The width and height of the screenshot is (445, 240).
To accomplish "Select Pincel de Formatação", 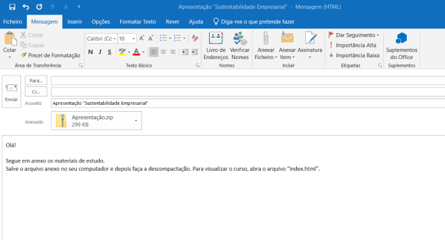I will point(50,55).
